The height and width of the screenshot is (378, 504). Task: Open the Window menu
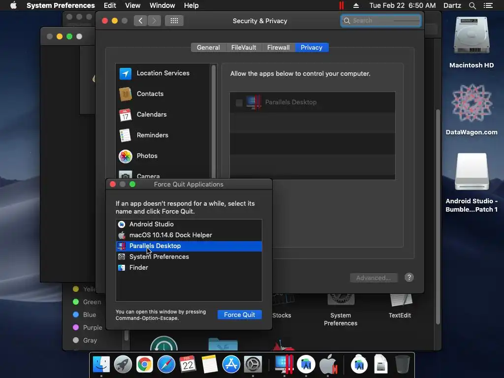[x=162, y=5]
